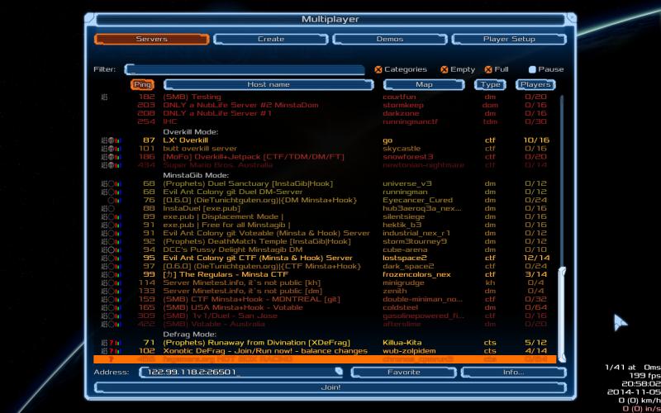Open the Player Setup tab
This screenshot has height=413, width=661.
click(x=509, y=39)
